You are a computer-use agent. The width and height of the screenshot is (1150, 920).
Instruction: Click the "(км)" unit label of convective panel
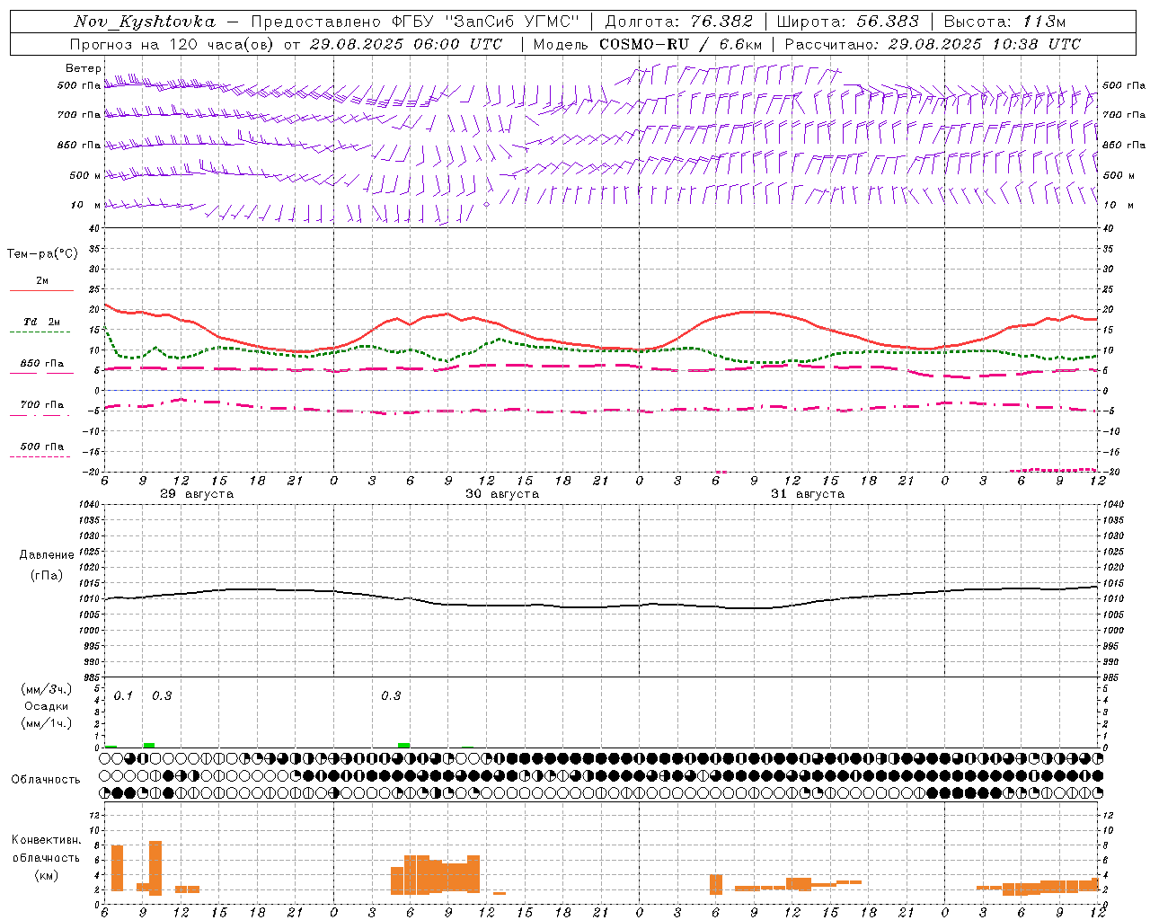[46, 876]
